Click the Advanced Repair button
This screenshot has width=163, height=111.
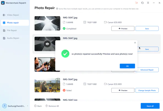pyautogui.click(x=147, y=70)
